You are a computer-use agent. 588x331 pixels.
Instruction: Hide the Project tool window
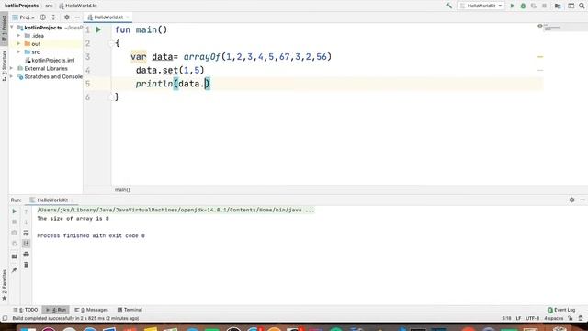point(77,17)
